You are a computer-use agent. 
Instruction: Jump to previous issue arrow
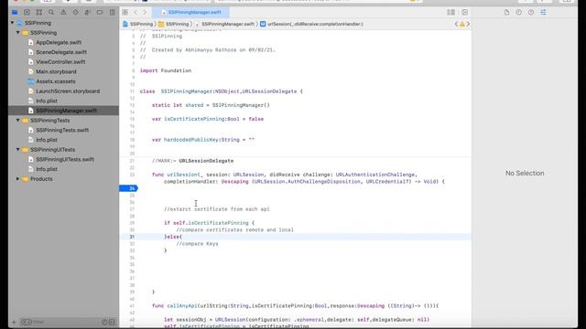click(456, 24)
